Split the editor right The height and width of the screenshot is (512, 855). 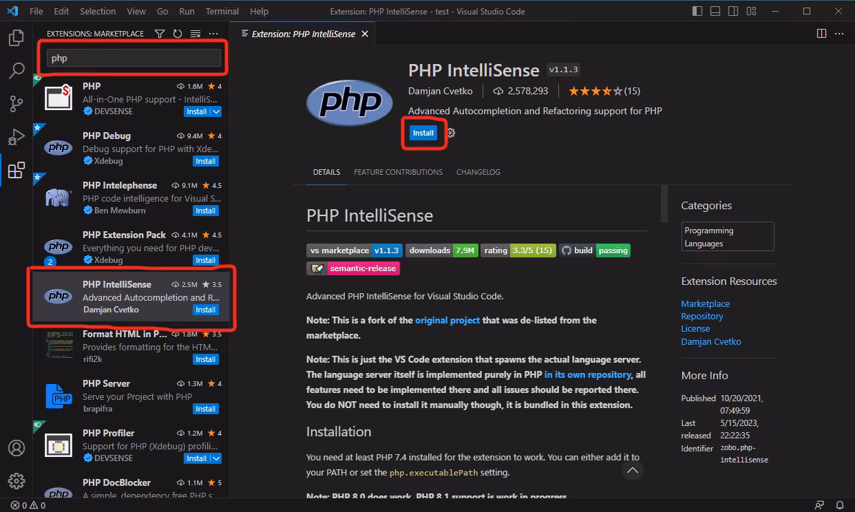821,34
